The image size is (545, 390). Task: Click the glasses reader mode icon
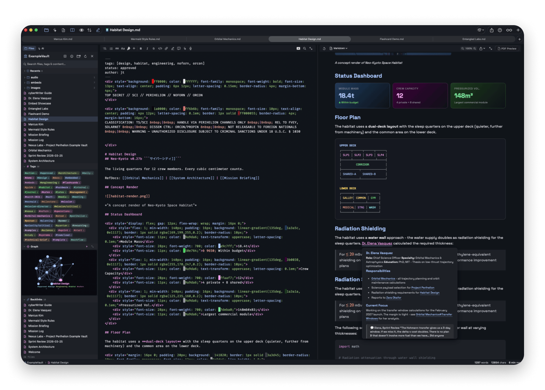pyautogui.click(x=509, y=30)
